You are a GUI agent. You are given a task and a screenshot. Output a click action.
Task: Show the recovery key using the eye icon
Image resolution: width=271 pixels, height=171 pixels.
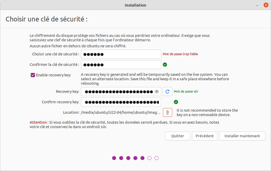157,91
